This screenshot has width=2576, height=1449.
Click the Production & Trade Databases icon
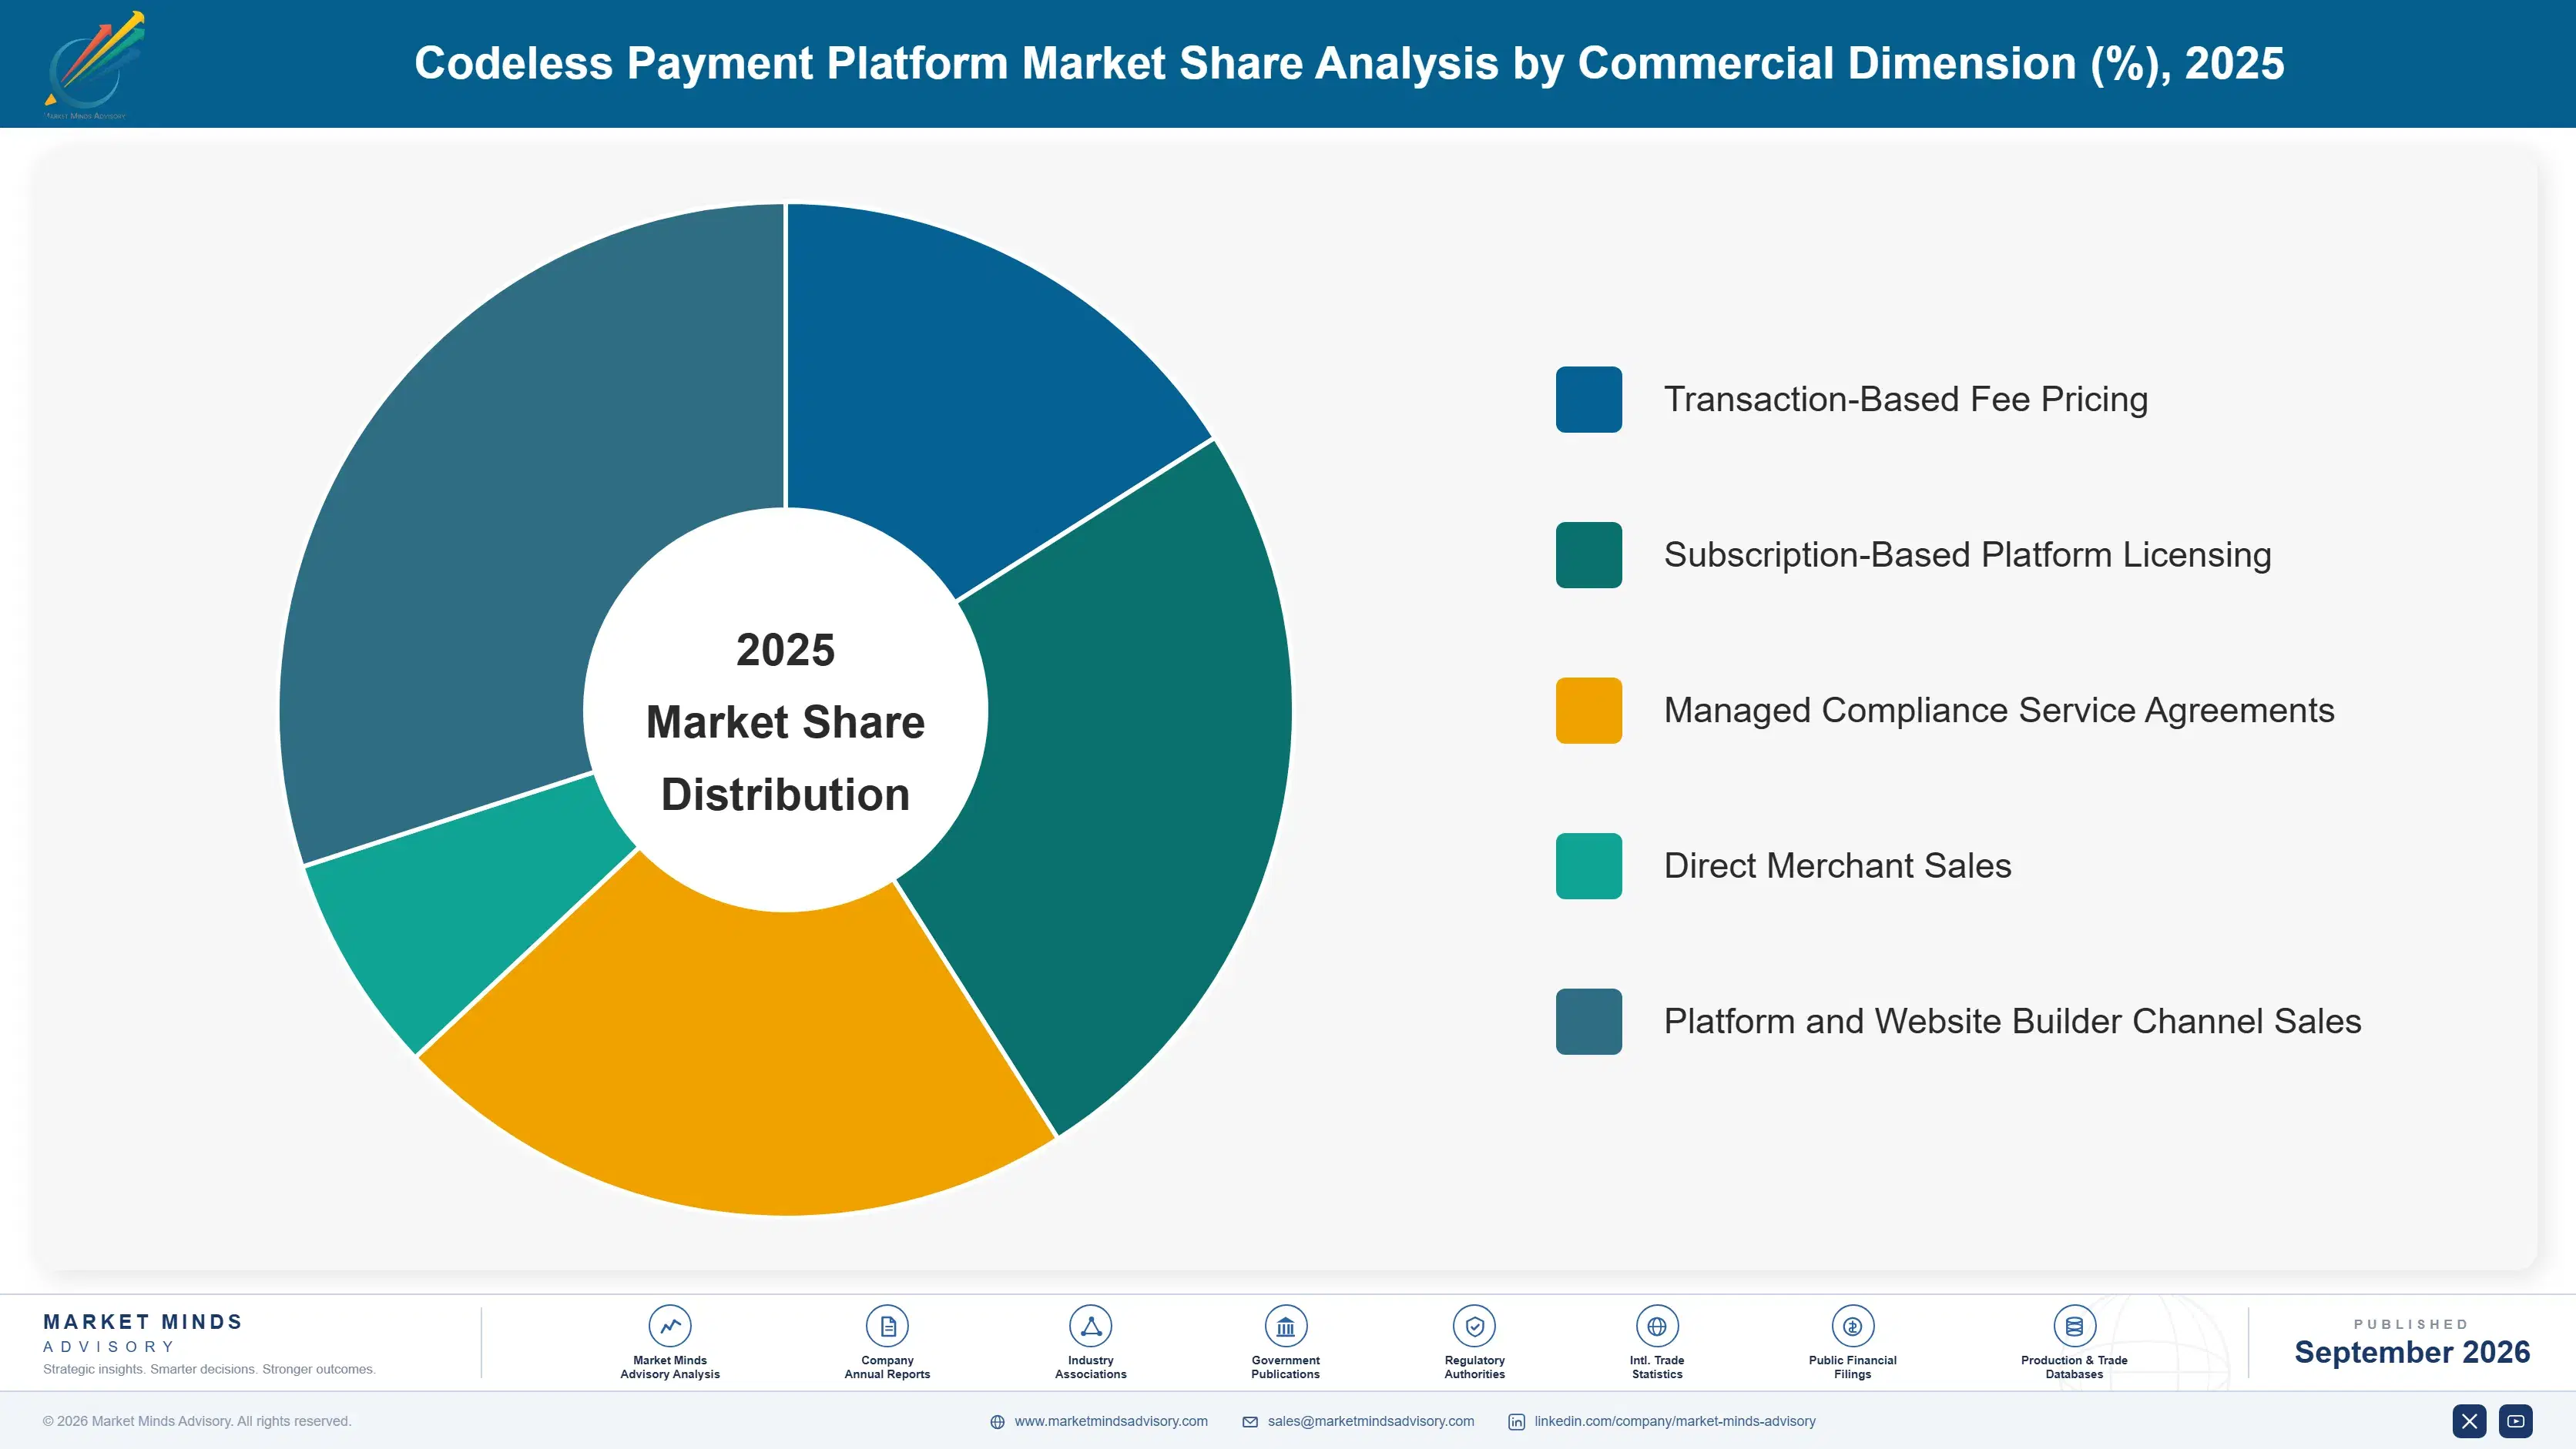[x=2074, y=1326]
